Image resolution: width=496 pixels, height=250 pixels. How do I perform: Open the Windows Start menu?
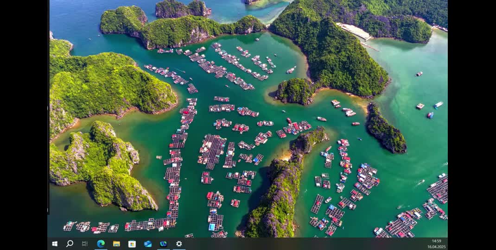[55, 244]
